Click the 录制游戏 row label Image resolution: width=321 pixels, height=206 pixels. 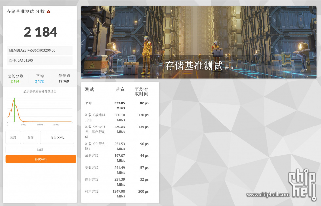pyautogui.click(x=92, y=156)
